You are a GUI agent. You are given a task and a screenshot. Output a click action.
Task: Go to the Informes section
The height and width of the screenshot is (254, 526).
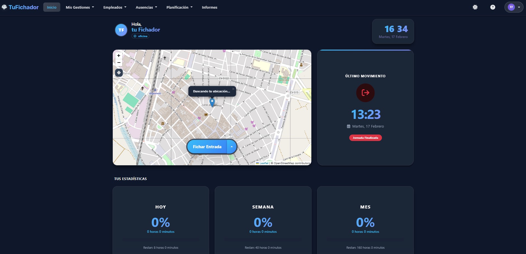click(209, 8)
